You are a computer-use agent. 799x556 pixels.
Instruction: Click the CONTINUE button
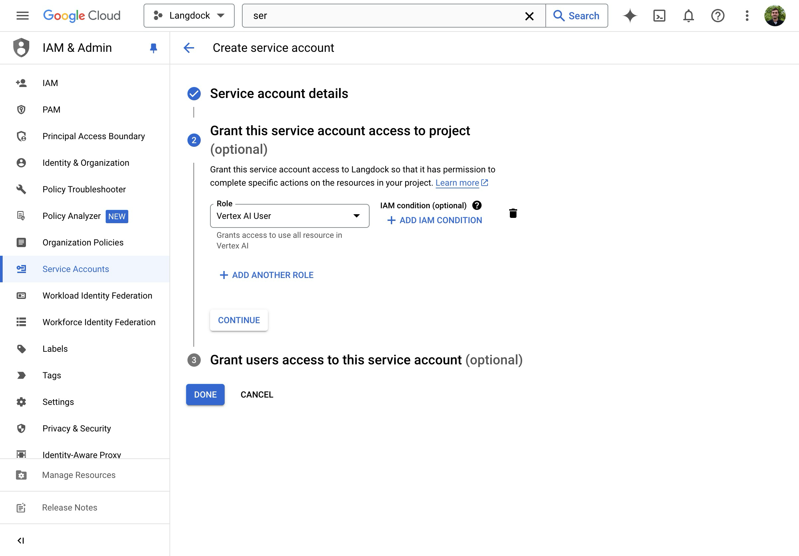239,320
